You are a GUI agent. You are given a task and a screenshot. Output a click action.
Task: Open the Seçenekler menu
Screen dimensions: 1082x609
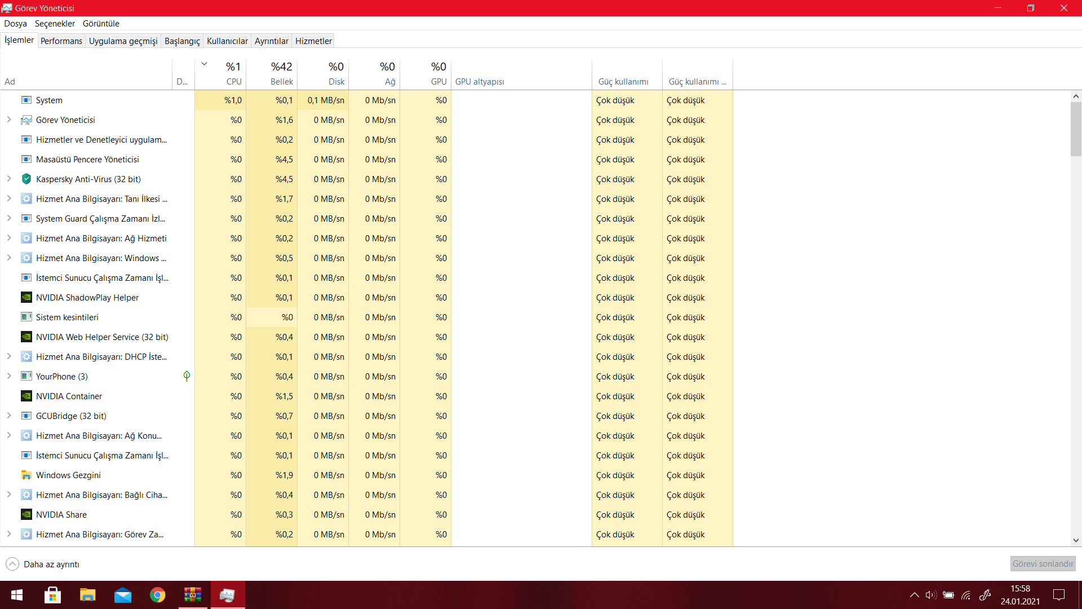pos(55,24)
